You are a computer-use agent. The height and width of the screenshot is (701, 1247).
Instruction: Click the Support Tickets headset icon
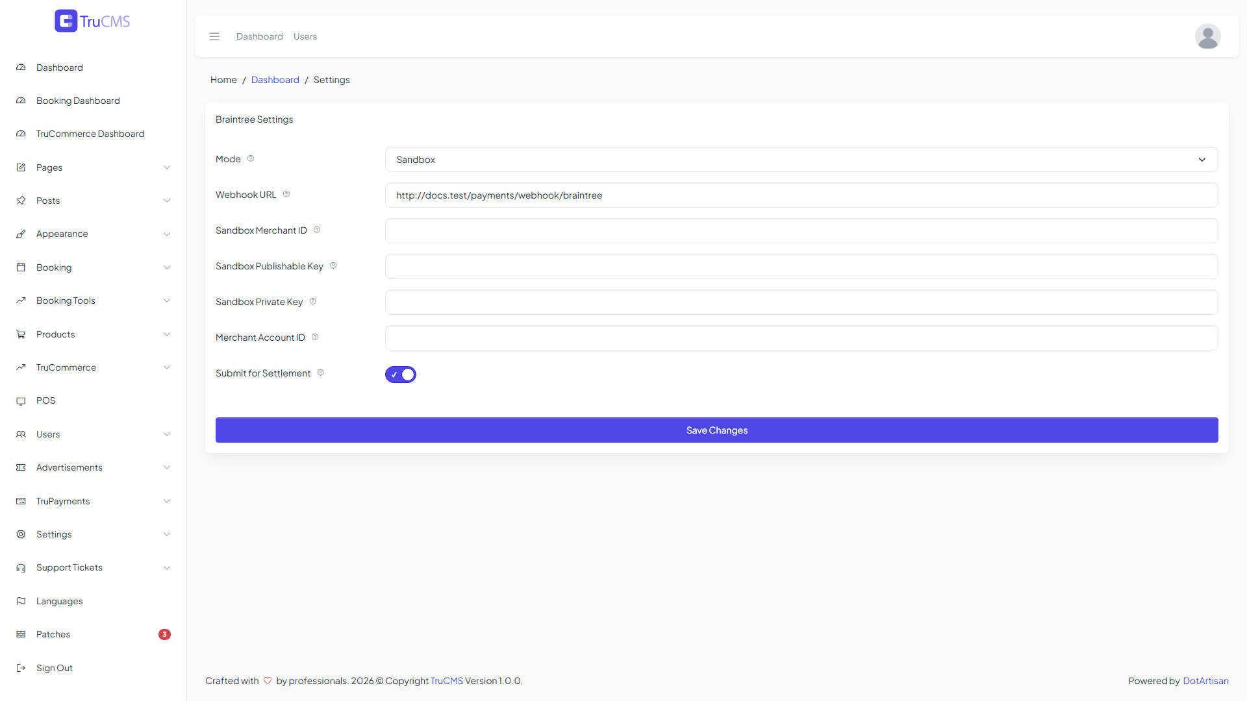pos(21,568)
